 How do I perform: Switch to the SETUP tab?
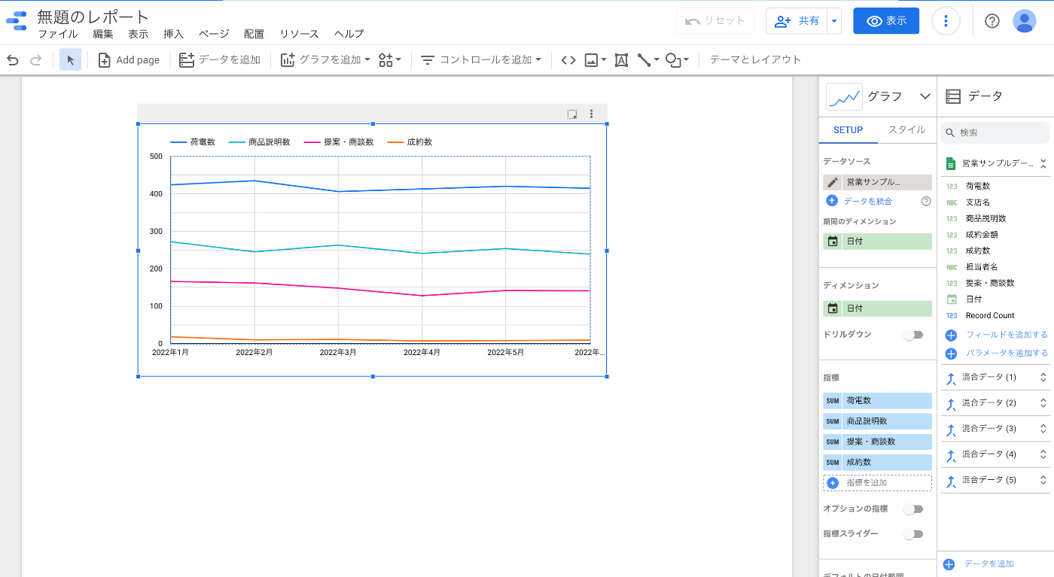click(848, 130)
